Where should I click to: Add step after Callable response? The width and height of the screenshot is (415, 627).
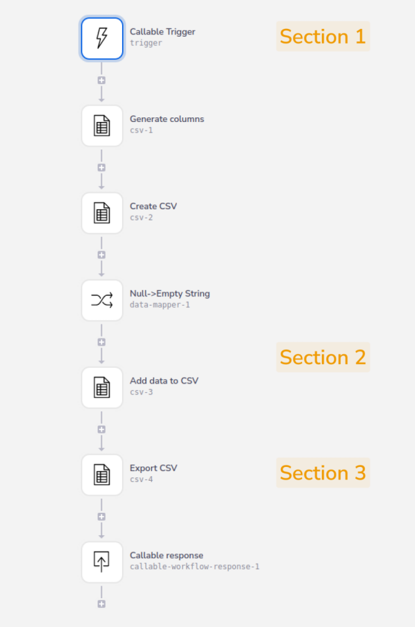pyautogui.click(x=102, y=604)
